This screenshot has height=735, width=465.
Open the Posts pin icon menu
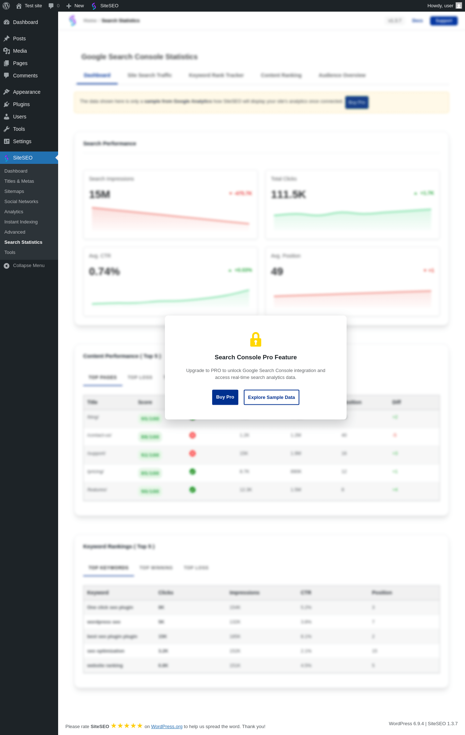coord(7,39)
